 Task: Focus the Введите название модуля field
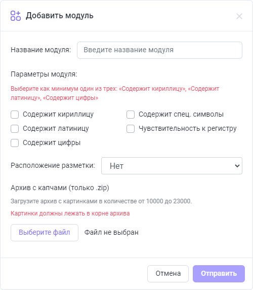click(x=159, y=50)
